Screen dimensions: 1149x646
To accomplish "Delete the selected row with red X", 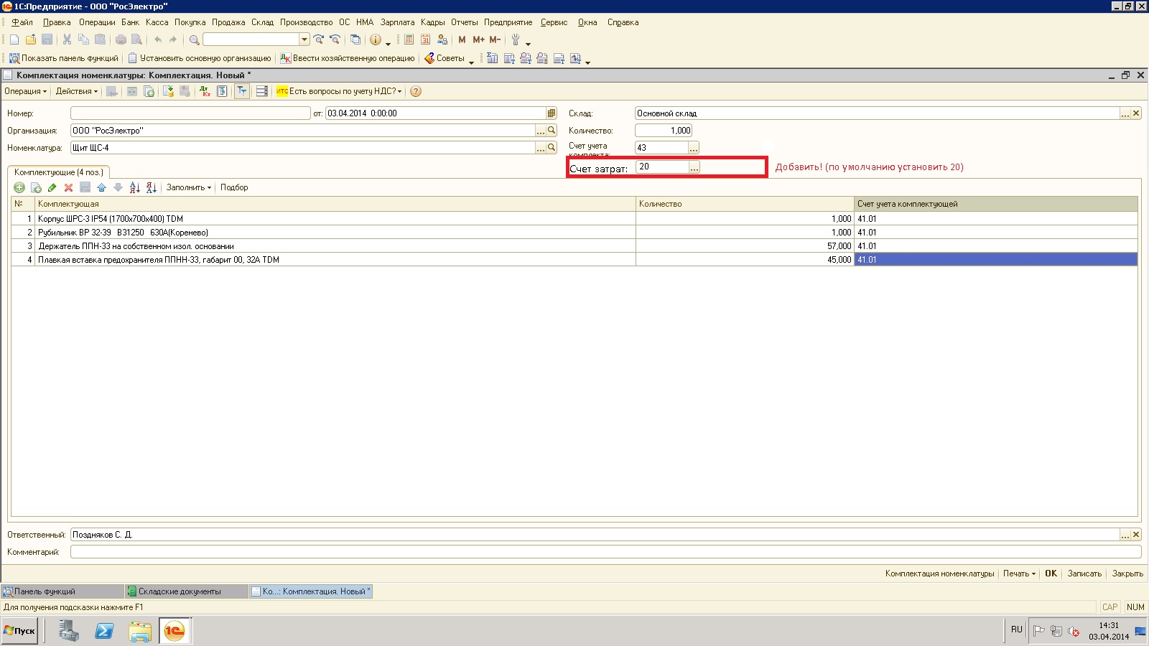I will pyautogui.click(x=68, y=187).
